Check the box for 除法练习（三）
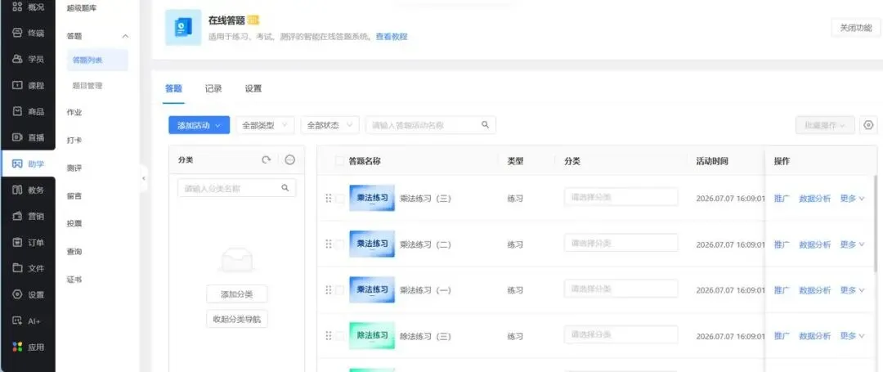The height and width of the screenshot is (372, 883). click(x=340, y=336)
